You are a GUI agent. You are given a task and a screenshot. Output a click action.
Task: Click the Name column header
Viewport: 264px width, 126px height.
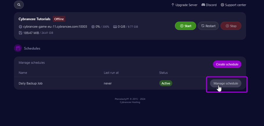click(x=23, y=73)
